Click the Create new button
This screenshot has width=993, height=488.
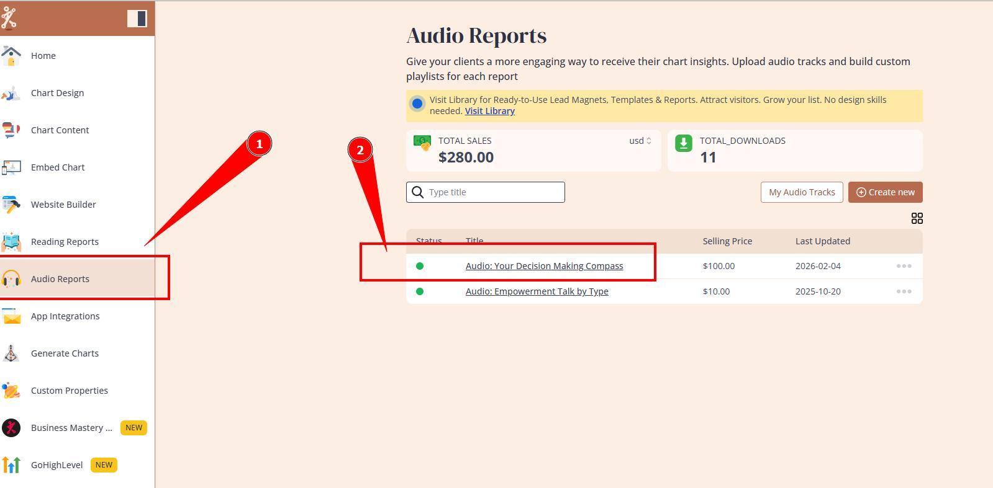tap(885, 192)
